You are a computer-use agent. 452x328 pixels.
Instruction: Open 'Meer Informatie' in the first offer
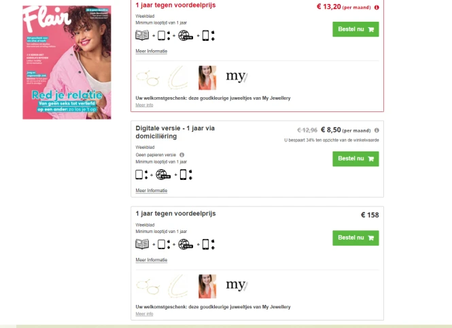[x=152, y=51]
